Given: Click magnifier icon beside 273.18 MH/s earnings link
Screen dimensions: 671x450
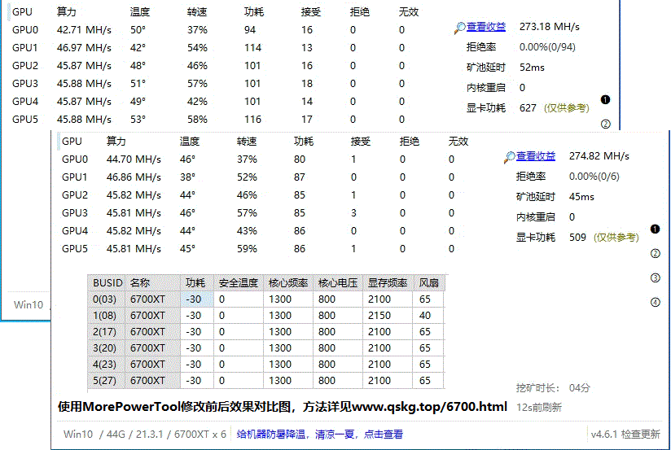Looking at the screenshot, I should pos(459,28).
